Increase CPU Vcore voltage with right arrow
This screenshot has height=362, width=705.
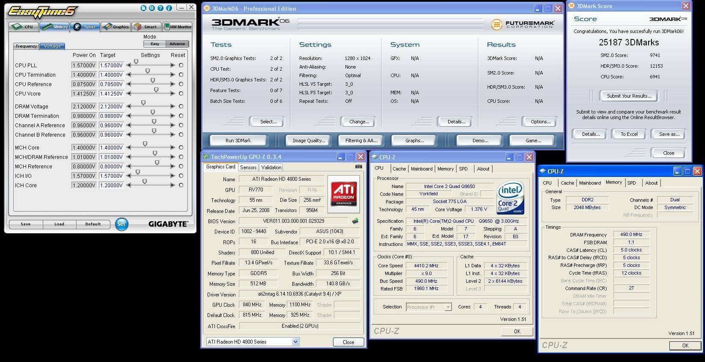pos(173,93)
